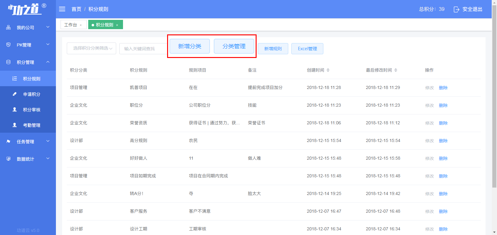
Task: Click 修改 in 设计工期 row
Action: pos(430,229)
